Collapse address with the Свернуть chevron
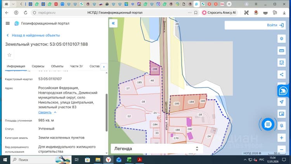The width and height of the screenshot is (291, 164). point(55,112)
